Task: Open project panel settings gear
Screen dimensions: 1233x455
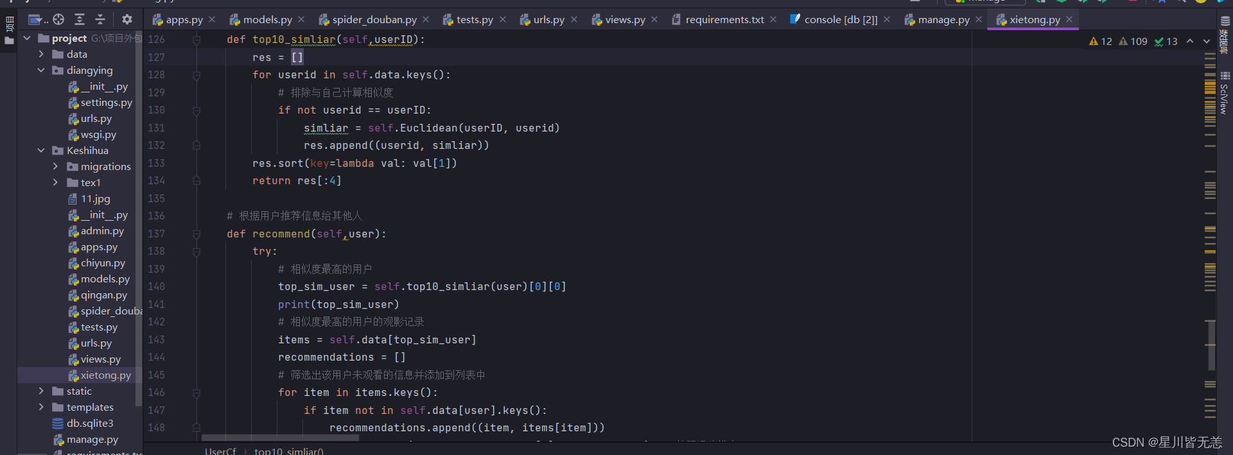Action: click(127, 19)
